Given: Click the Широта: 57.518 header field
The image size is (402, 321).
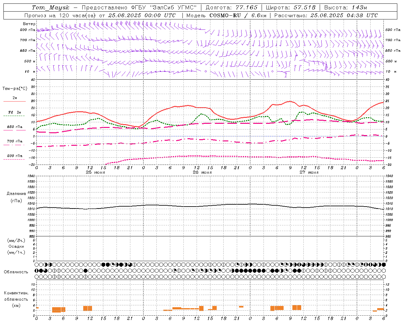Looking at the screenshot, I should [x=291, y=8].
